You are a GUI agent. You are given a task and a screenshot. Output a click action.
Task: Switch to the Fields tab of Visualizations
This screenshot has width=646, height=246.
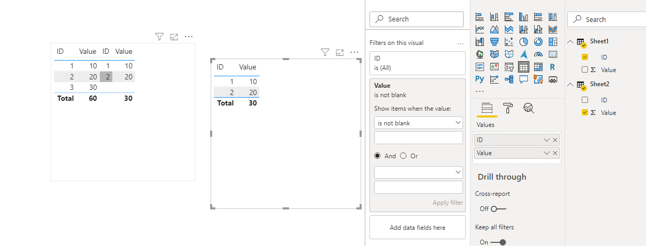point(487,108)
